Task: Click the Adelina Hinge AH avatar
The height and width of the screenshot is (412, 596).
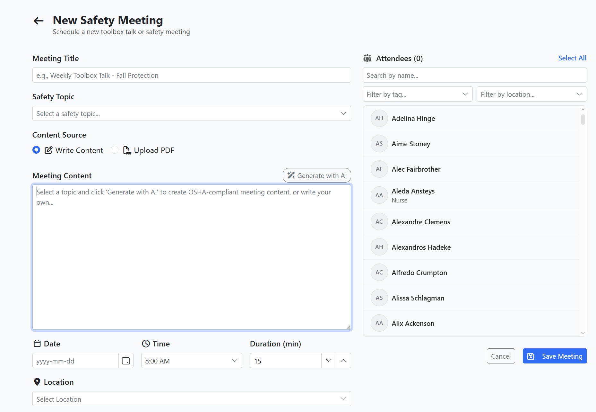Action: tap(379, 118)
